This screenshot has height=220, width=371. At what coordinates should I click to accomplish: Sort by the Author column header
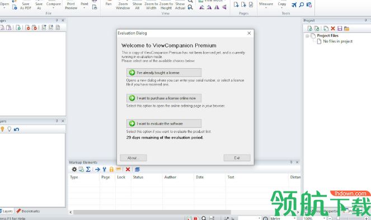pyautogui.click(x=178, y=177)
